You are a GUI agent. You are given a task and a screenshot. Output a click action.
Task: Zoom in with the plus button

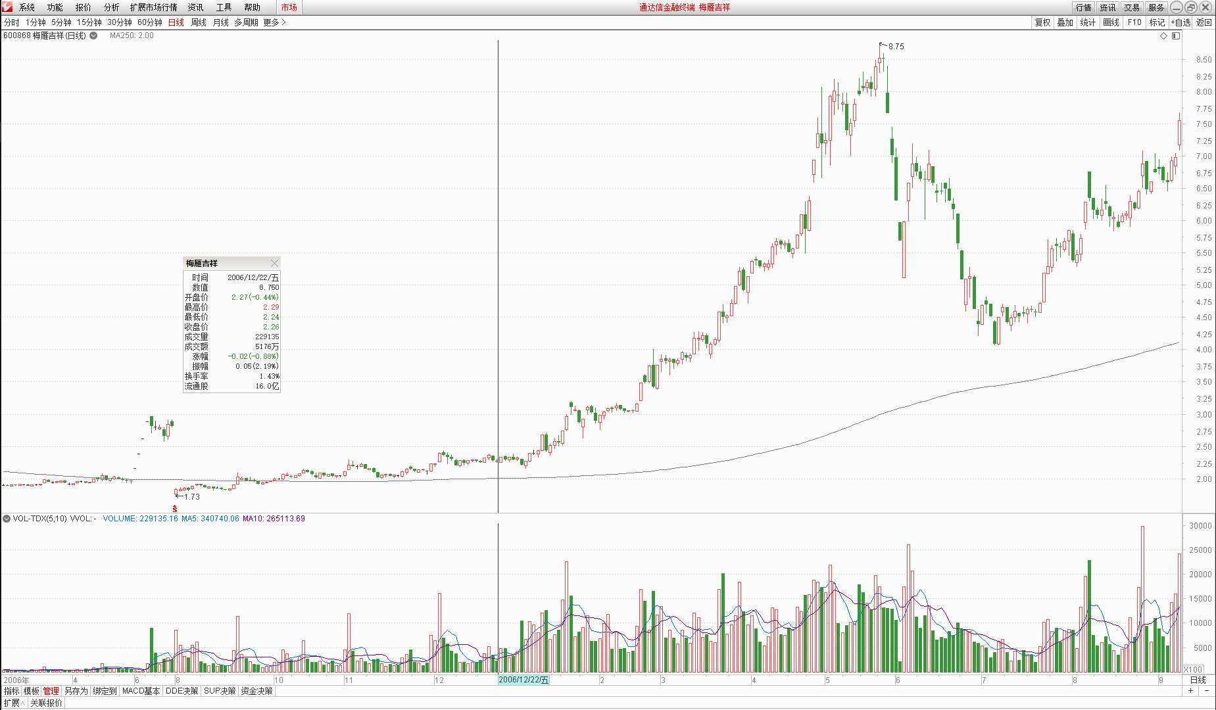click(1190, 691)
